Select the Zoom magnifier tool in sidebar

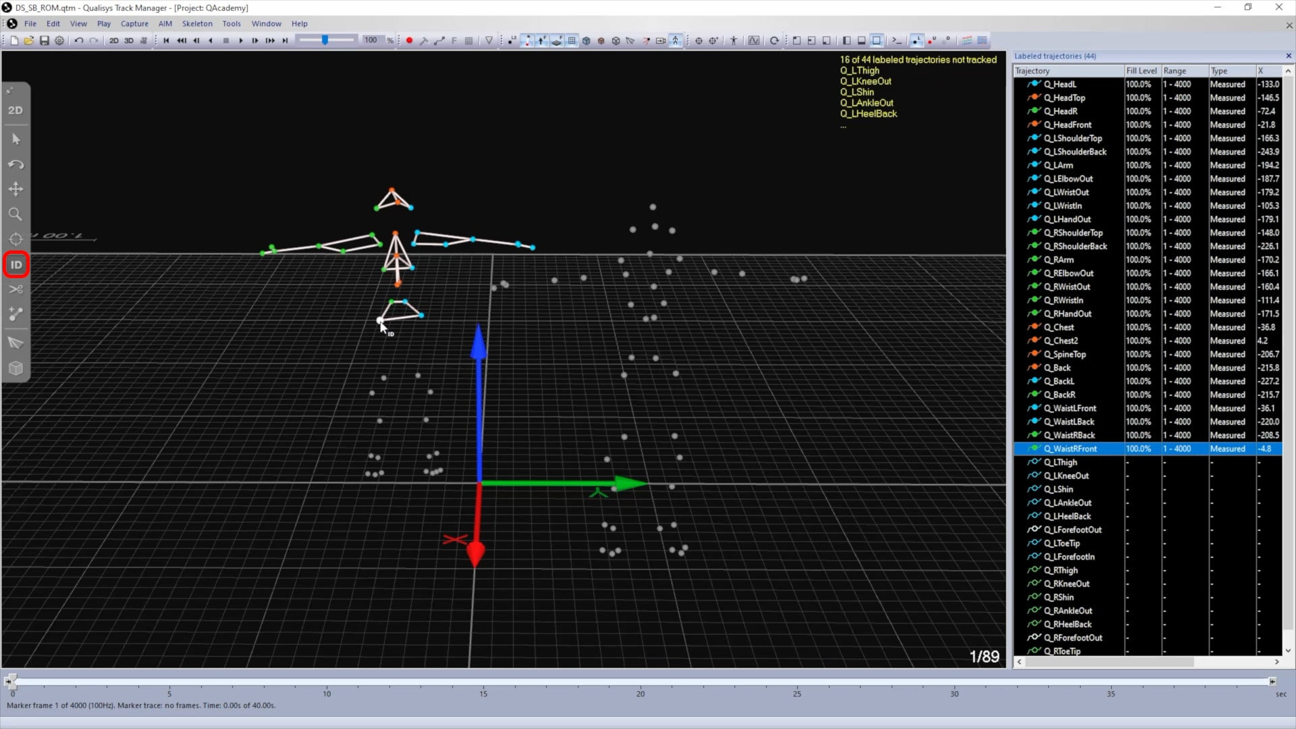point(16,214)
